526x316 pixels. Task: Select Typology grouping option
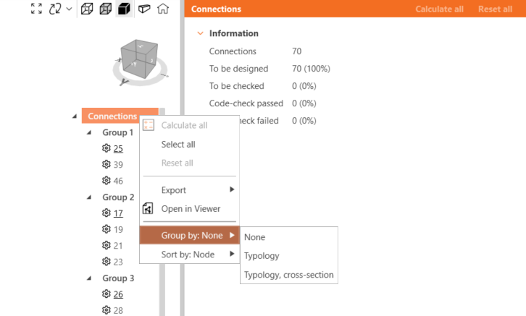[x=262, y=256]
